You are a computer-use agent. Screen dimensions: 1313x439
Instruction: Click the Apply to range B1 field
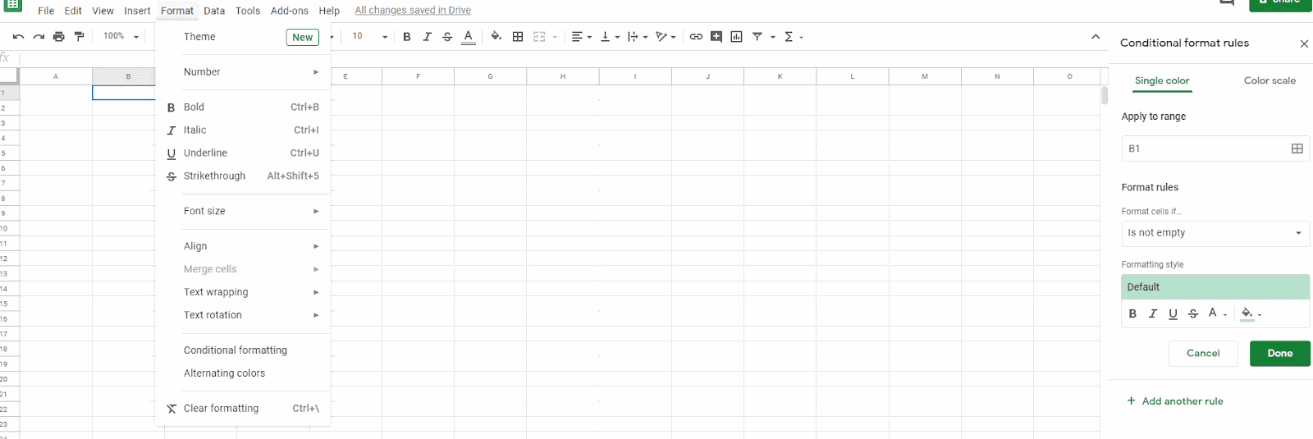click(1202, 149)
